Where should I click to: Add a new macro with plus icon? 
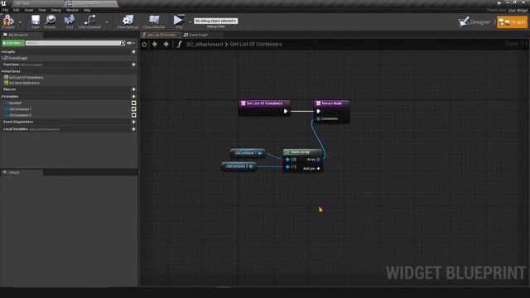(133, 89)
